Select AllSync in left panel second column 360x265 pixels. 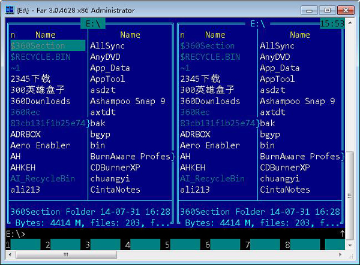107,46
